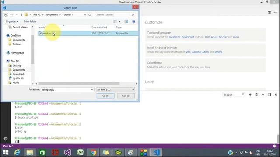Viewport: 280px width, 157px height.
Task: Click the Cancel button in the dialog
Action: point(126,96)
